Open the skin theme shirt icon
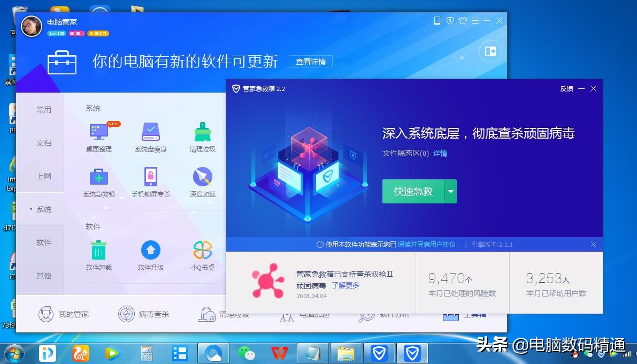 coord(464,20)
